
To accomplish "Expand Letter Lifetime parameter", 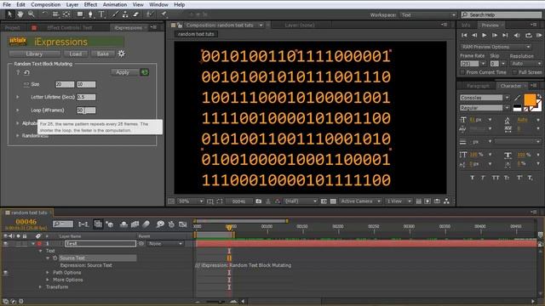I will point(17,97).
